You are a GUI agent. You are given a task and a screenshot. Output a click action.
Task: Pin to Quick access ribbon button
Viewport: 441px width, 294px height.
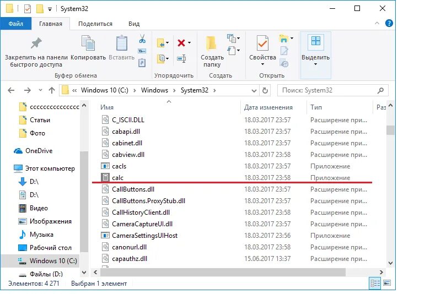tap(36, 52)
